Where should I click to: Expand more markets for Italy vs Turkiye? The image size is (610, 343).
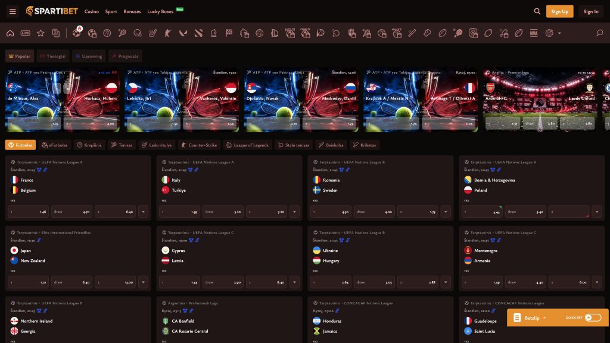[294, 212]
